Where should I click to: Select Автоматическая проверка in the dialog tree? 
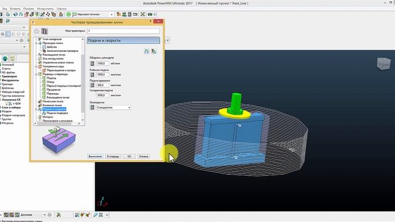(62, 51)
